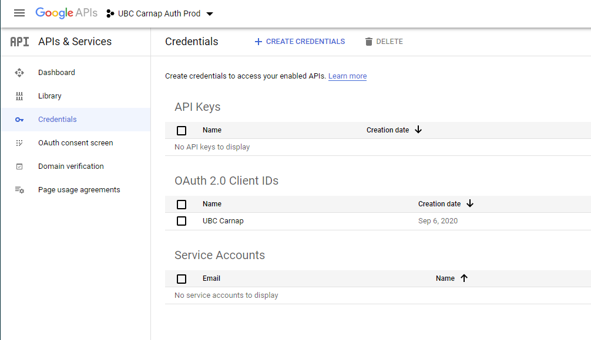Image resolution: width=591 pixels, height=340 pixels.
Task: Click the DELETE button label
Action: (x=389, y=42)
